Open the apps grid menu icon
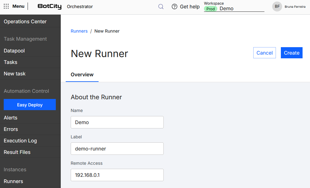 (6, 6)
